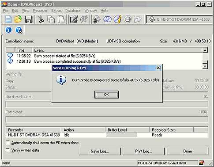
Task: Enable Verify written data checkbox
Action: [8, 150]
